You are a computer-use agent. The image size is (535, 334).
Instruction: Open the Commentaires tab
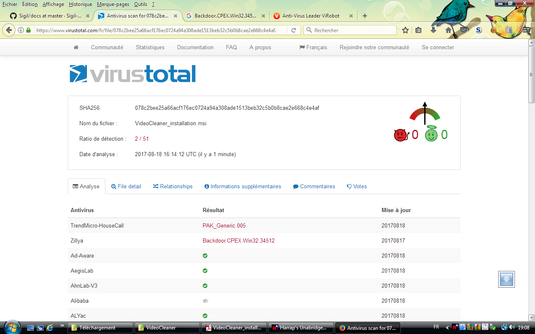click(x=314, y=187)
